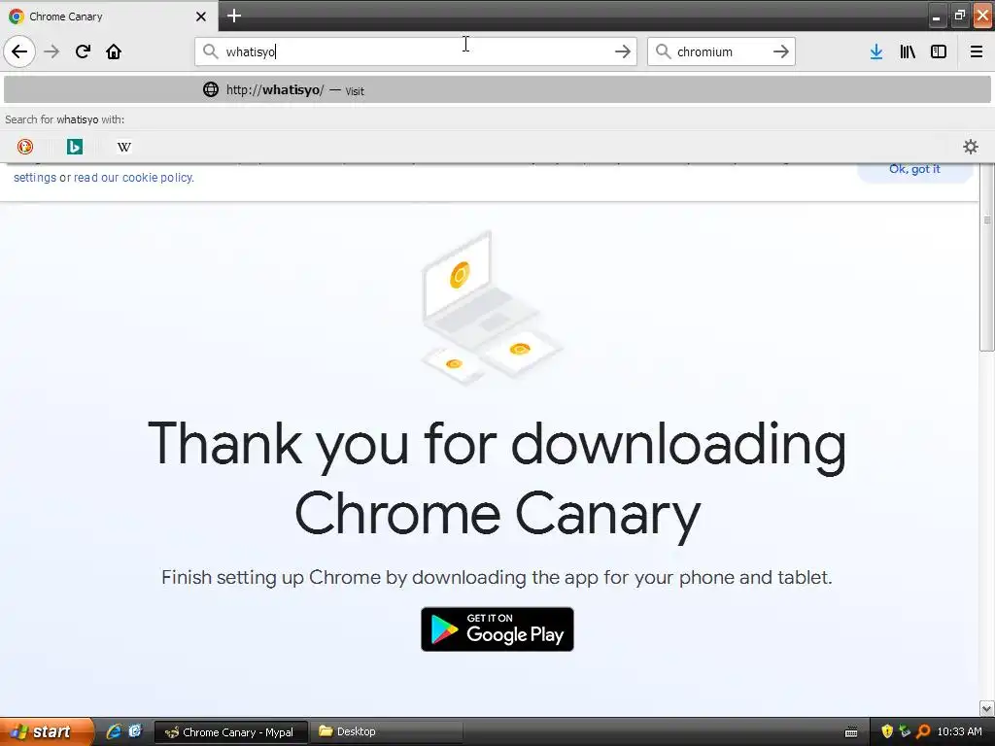Screen dimensions: 995x746
Task: Open search settings gear icon
Action: click(x=971, y=147)
